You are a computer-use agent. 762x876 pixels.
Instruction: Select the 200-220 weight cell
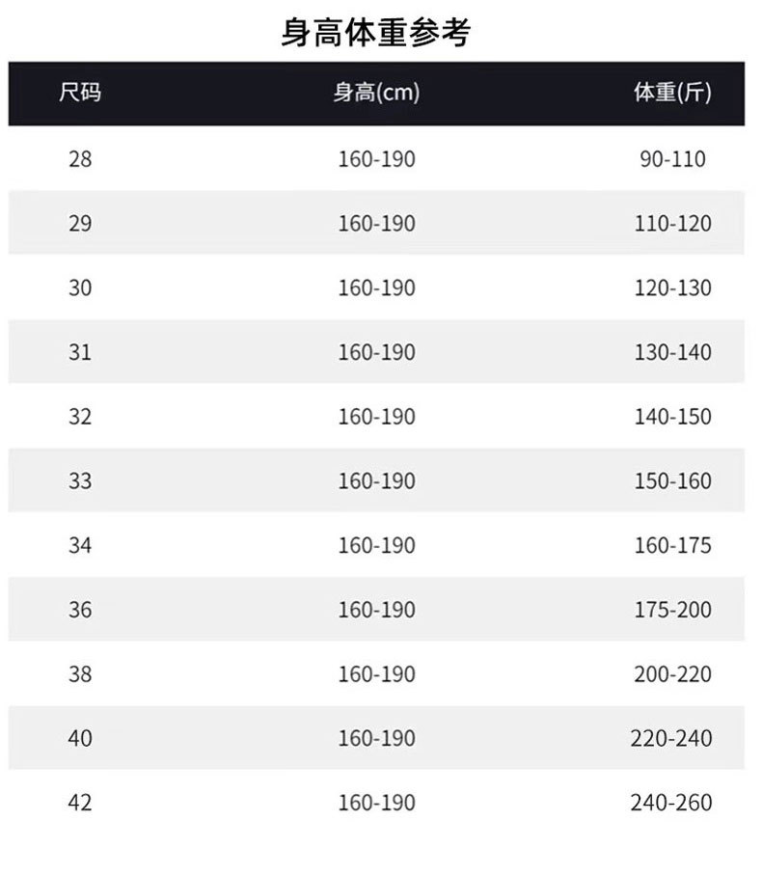coord(672,673)
